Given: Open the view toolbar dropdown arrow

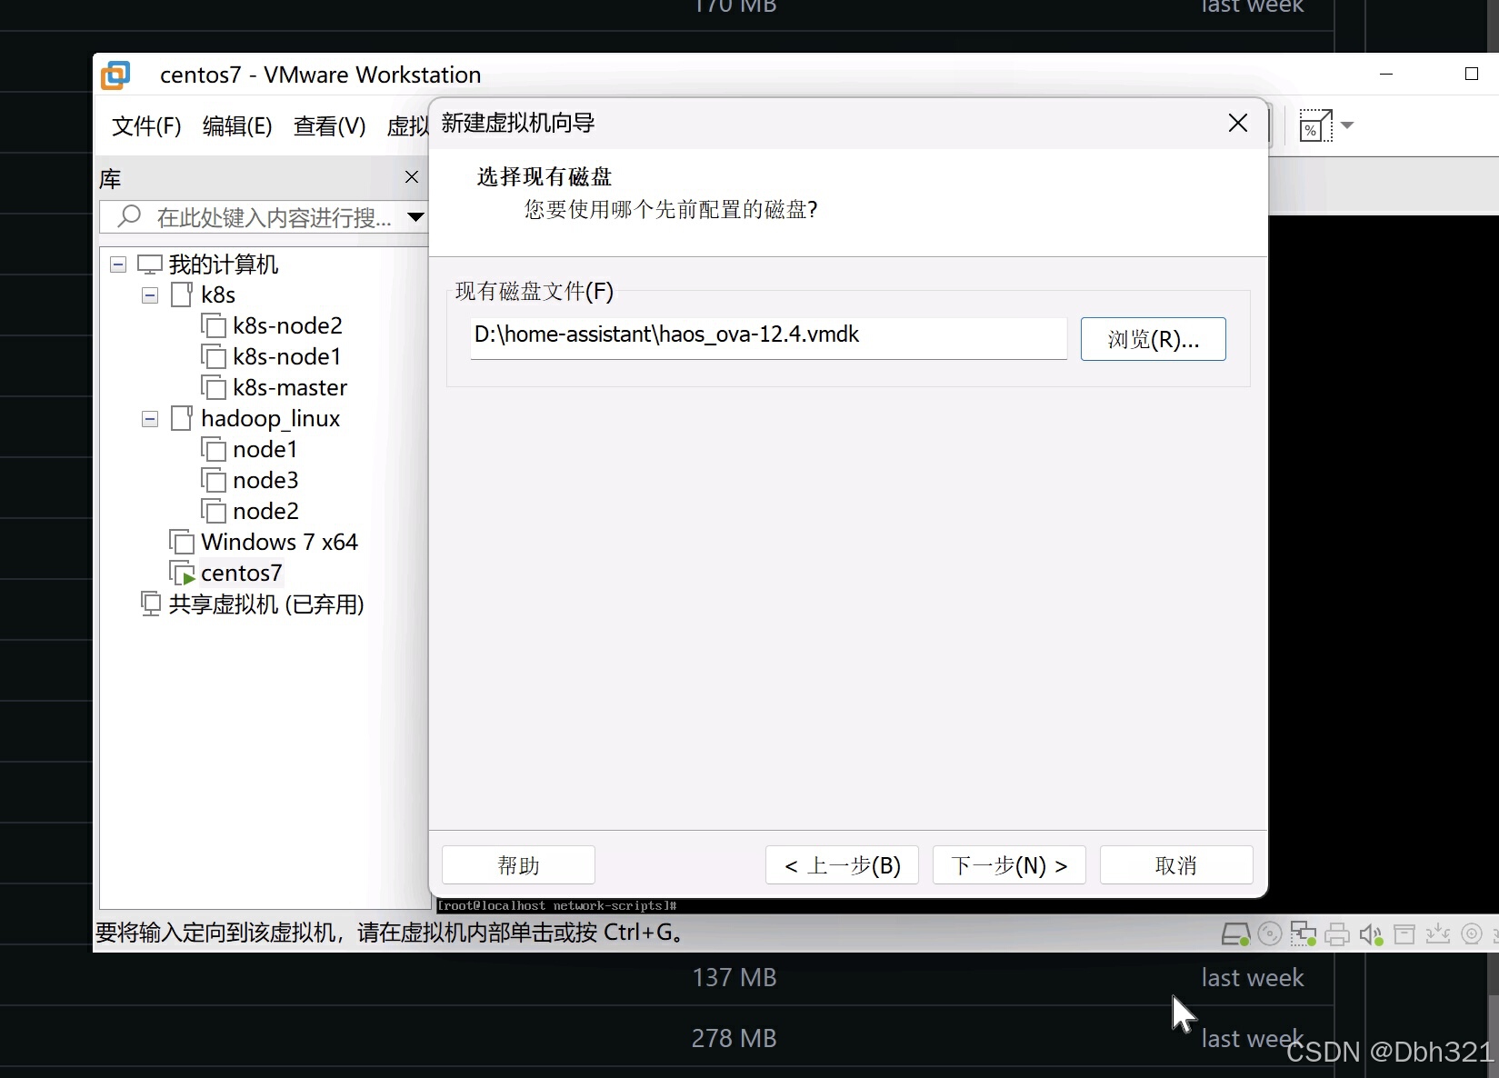Looking at the screenshot, I should tap(1347, 125).
